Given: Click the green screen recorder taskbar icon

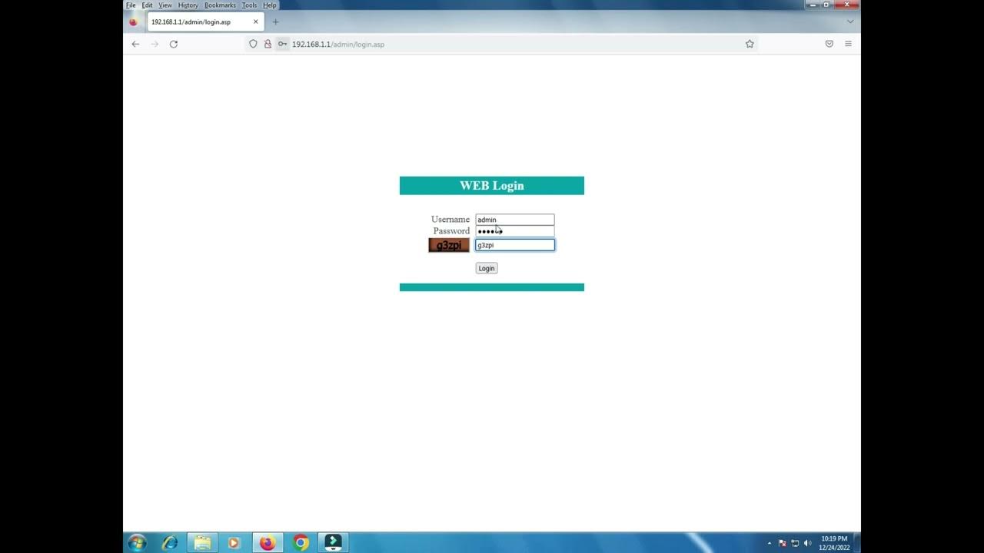Looking at the screenshot, I should [x=333, y=543].
